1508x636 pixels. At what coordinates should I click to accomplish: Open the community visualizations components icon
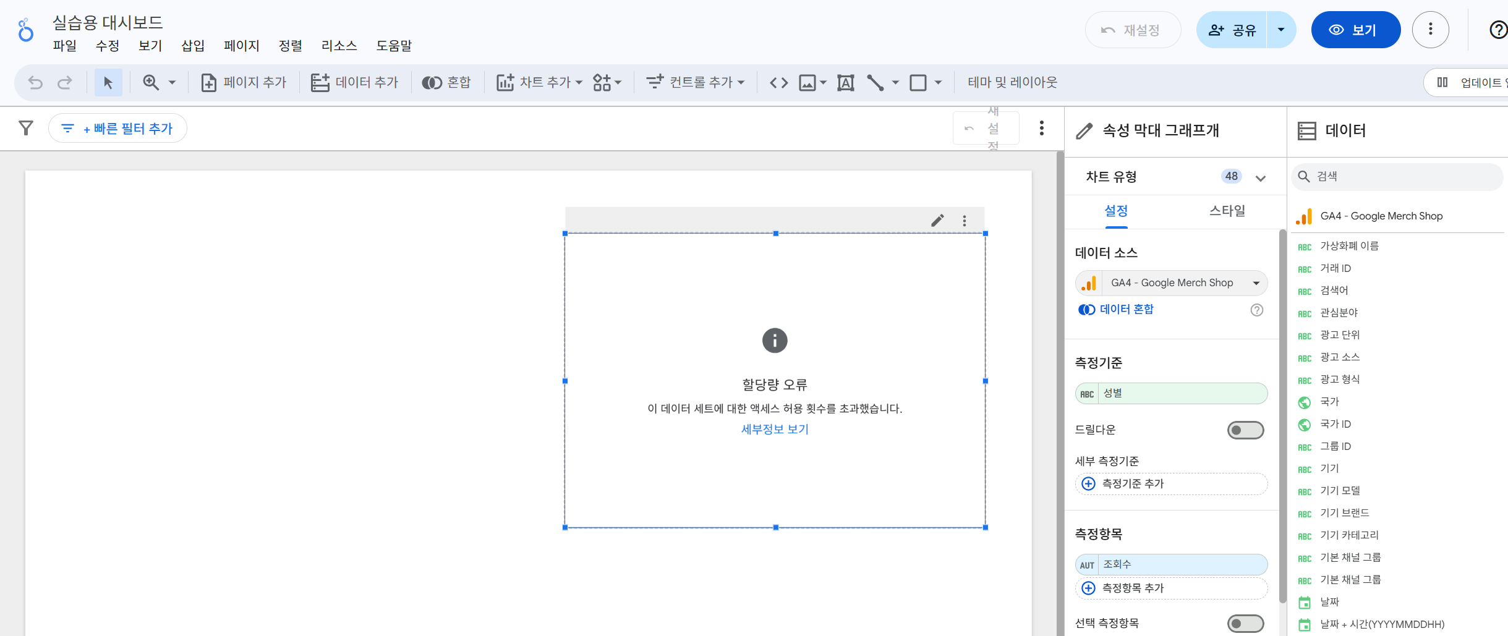[607, 82]
